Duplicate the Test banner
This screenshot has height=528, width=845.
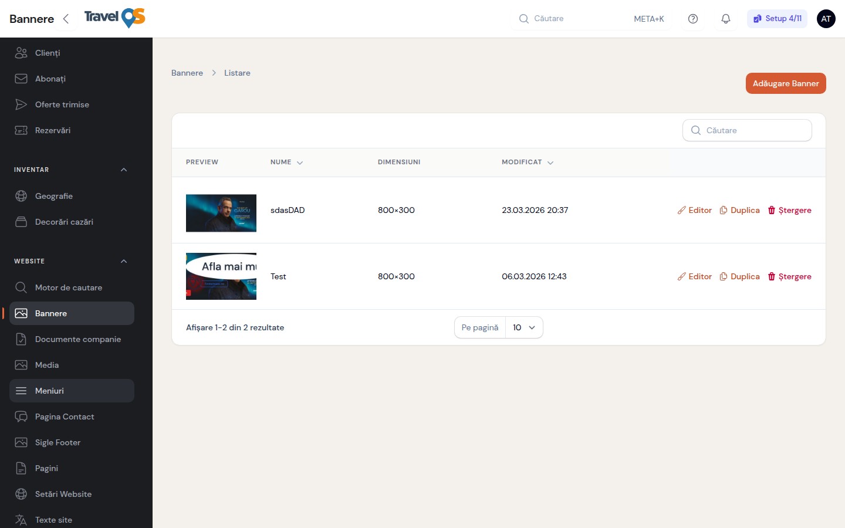pos(739,276)
